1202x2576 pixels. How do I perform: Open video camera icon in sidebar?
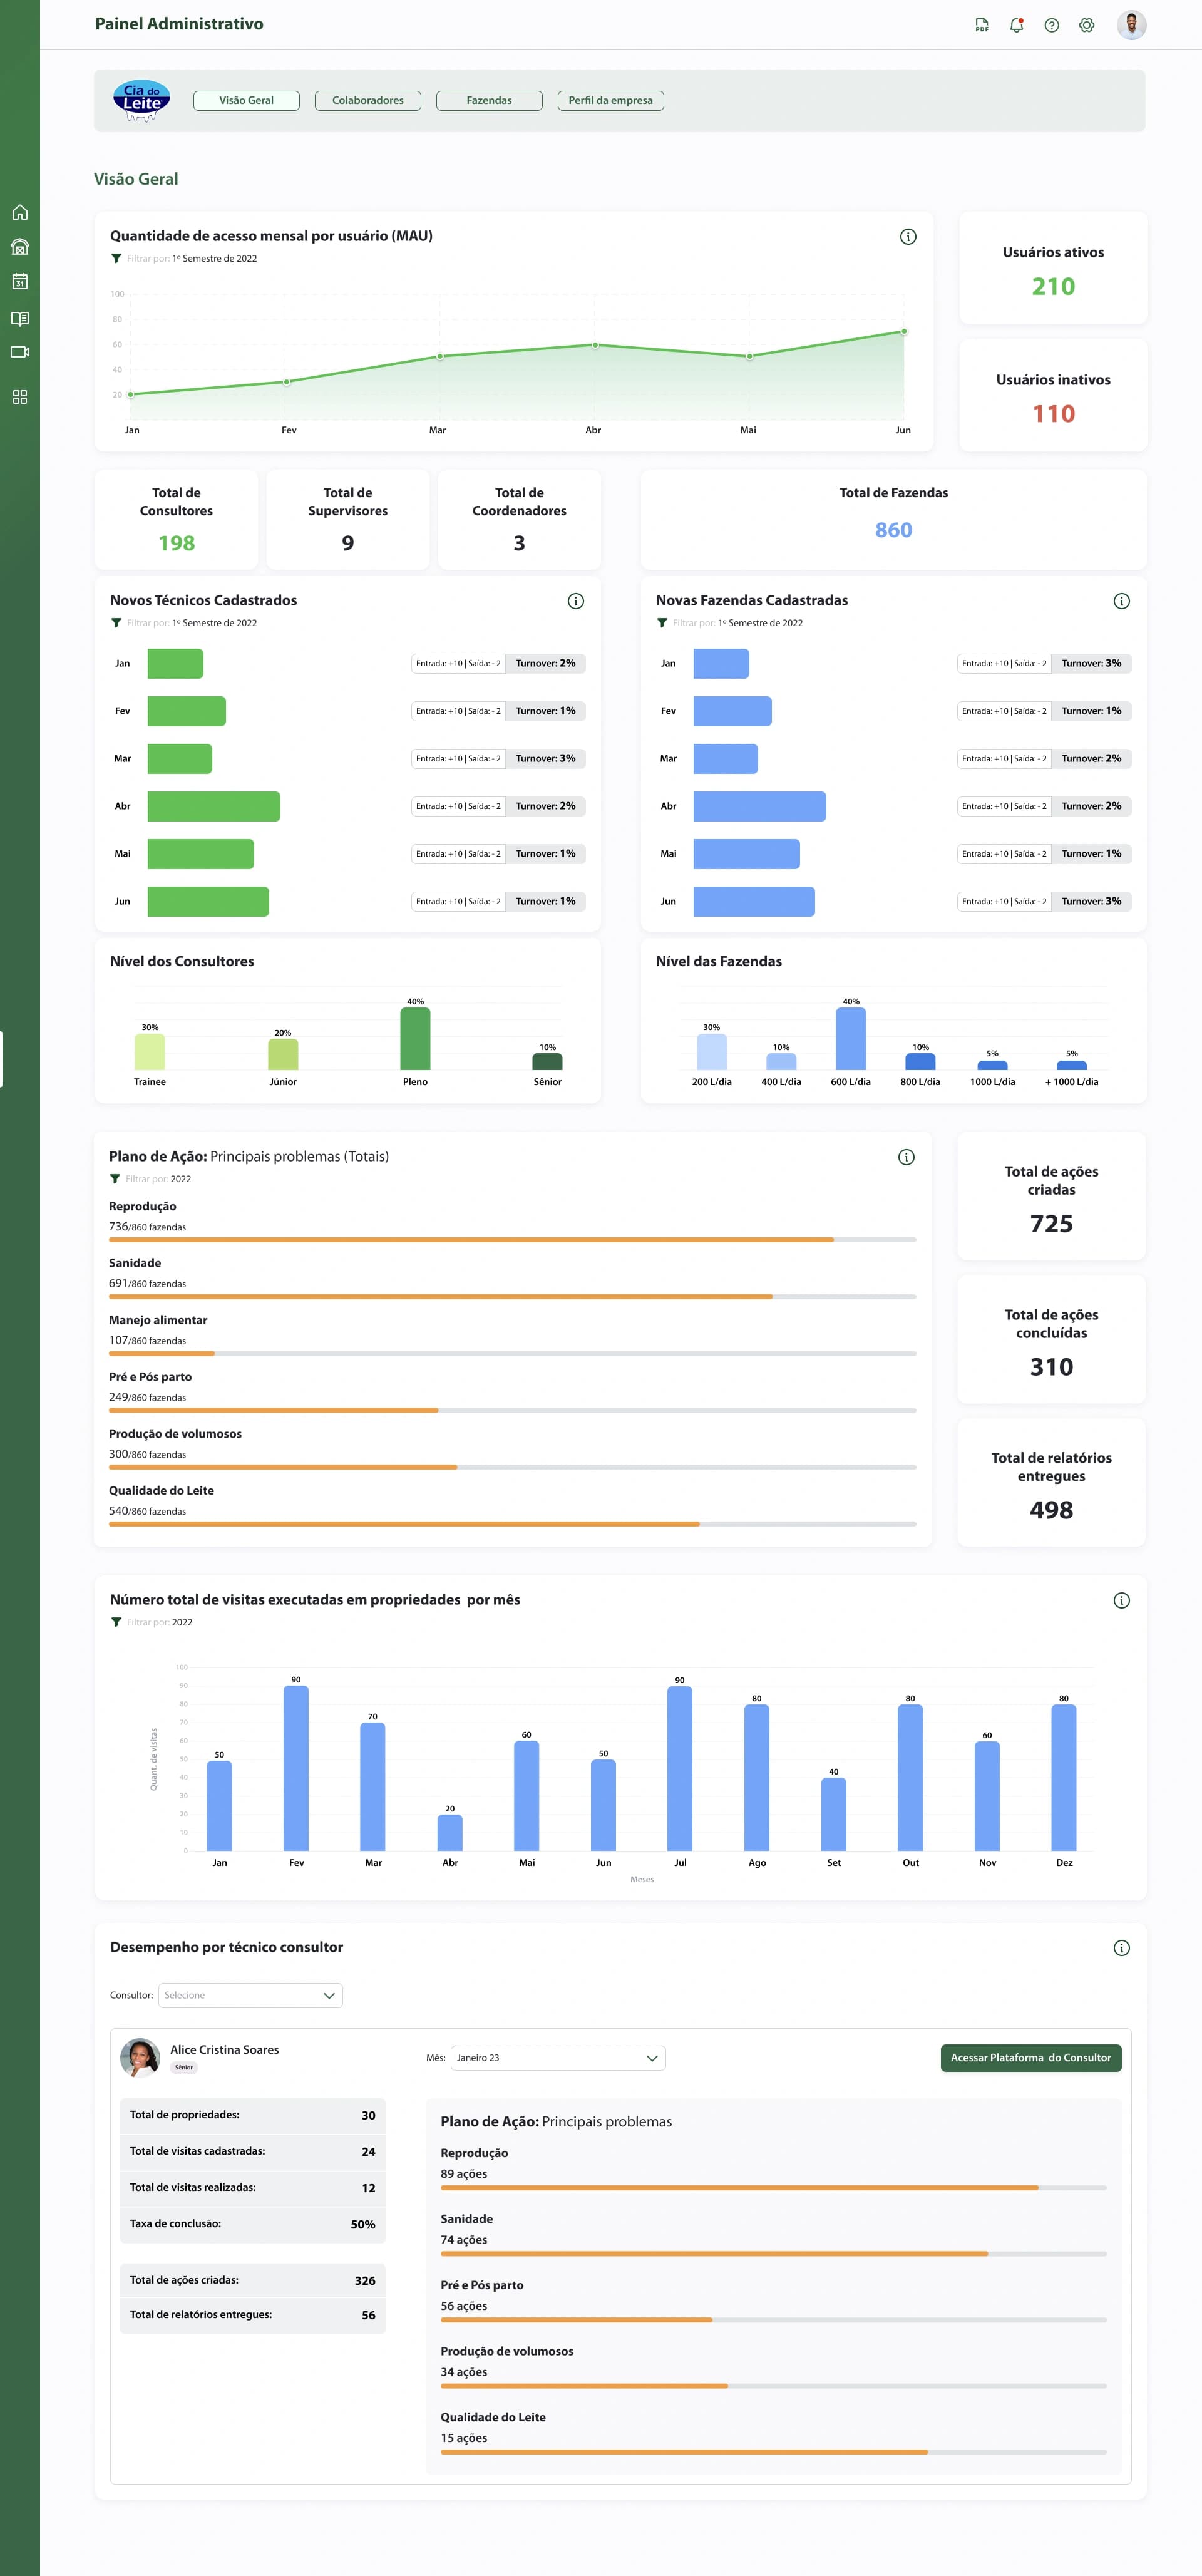point(20,352)
